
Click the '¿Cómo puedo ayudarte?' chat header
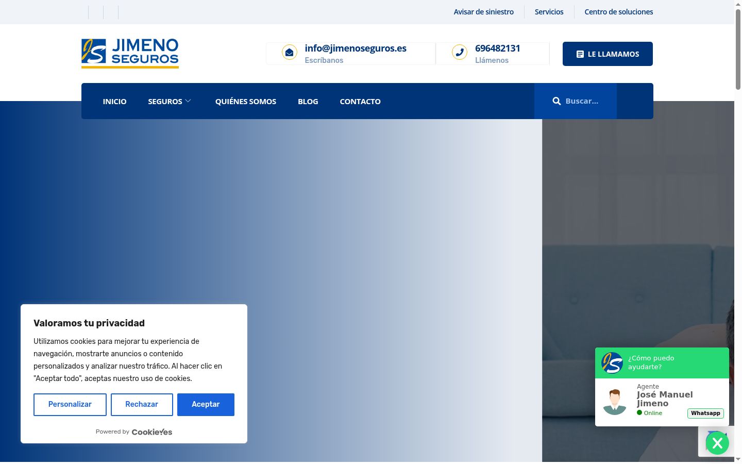tap(662, 362)
